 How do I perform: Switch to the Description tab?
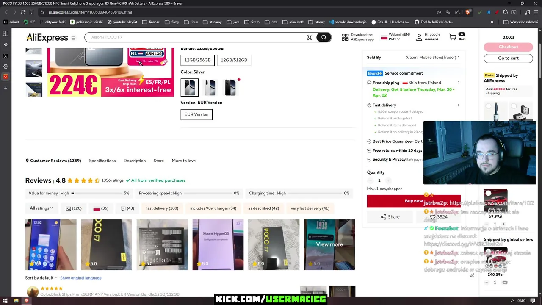point(135,161)
